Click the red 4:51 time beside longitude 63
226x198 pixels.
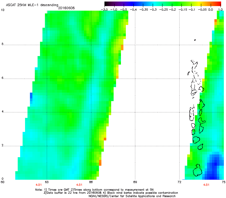pos(38,185)
